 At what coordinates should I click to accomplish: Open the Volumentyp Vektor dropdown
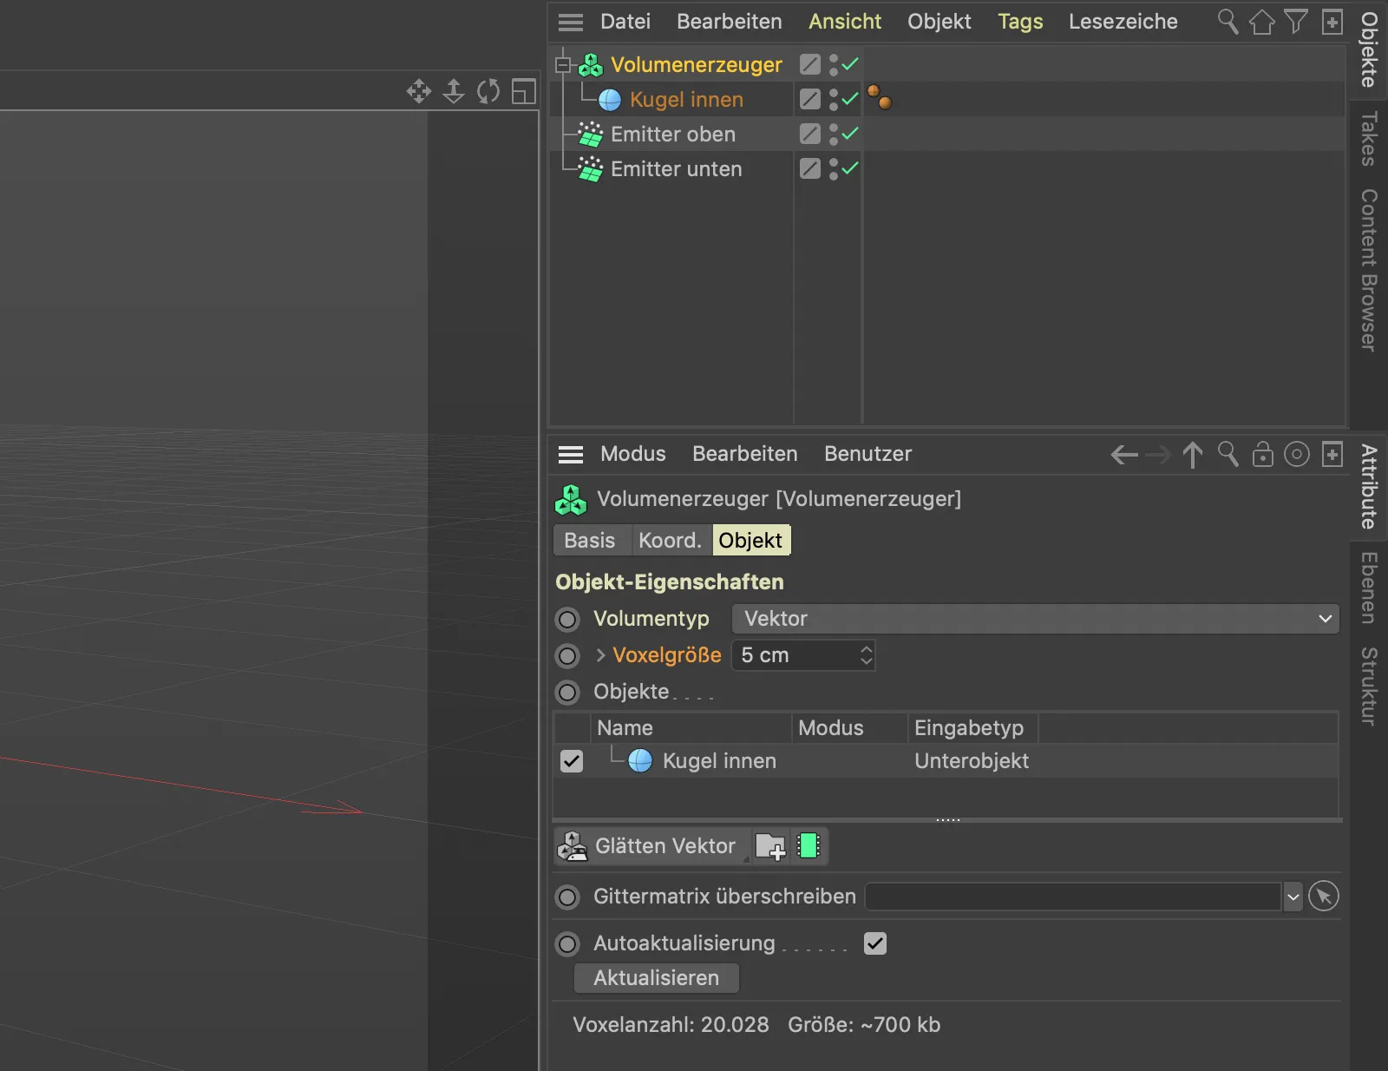(1036, 619)
